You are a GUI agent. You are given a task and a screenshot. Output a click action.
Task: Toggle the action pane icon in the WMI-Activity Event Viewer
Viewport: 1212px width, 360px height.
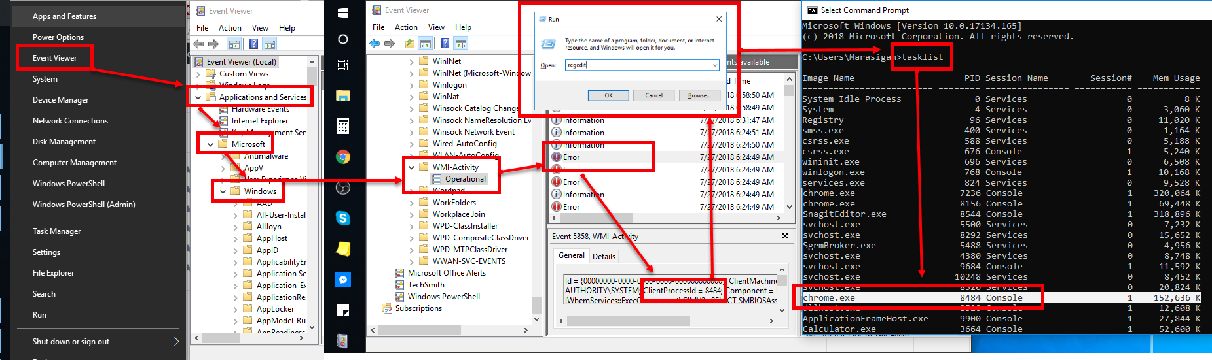(461, 43)
